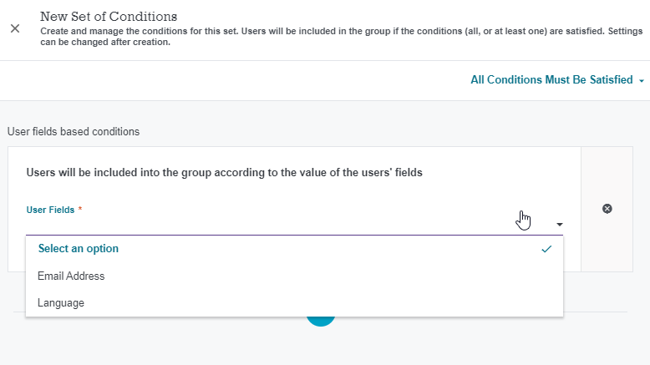The height and width of the screenshot is (365, 650).
Task: Click the Users will be included sentence
Action: pos(224,172)
